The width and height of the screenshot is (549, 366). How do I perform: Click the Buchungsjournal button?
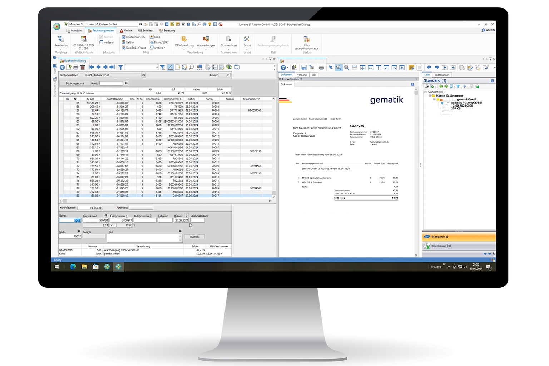pos(75,83)
